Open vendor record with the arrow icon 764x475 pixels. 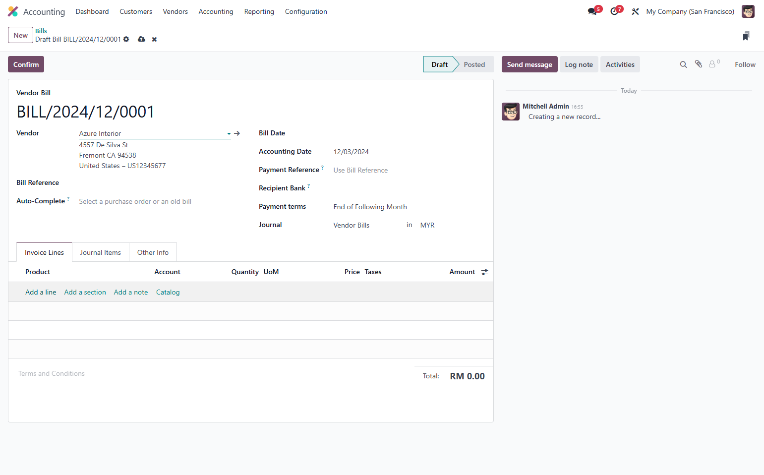tap(237, 133)
